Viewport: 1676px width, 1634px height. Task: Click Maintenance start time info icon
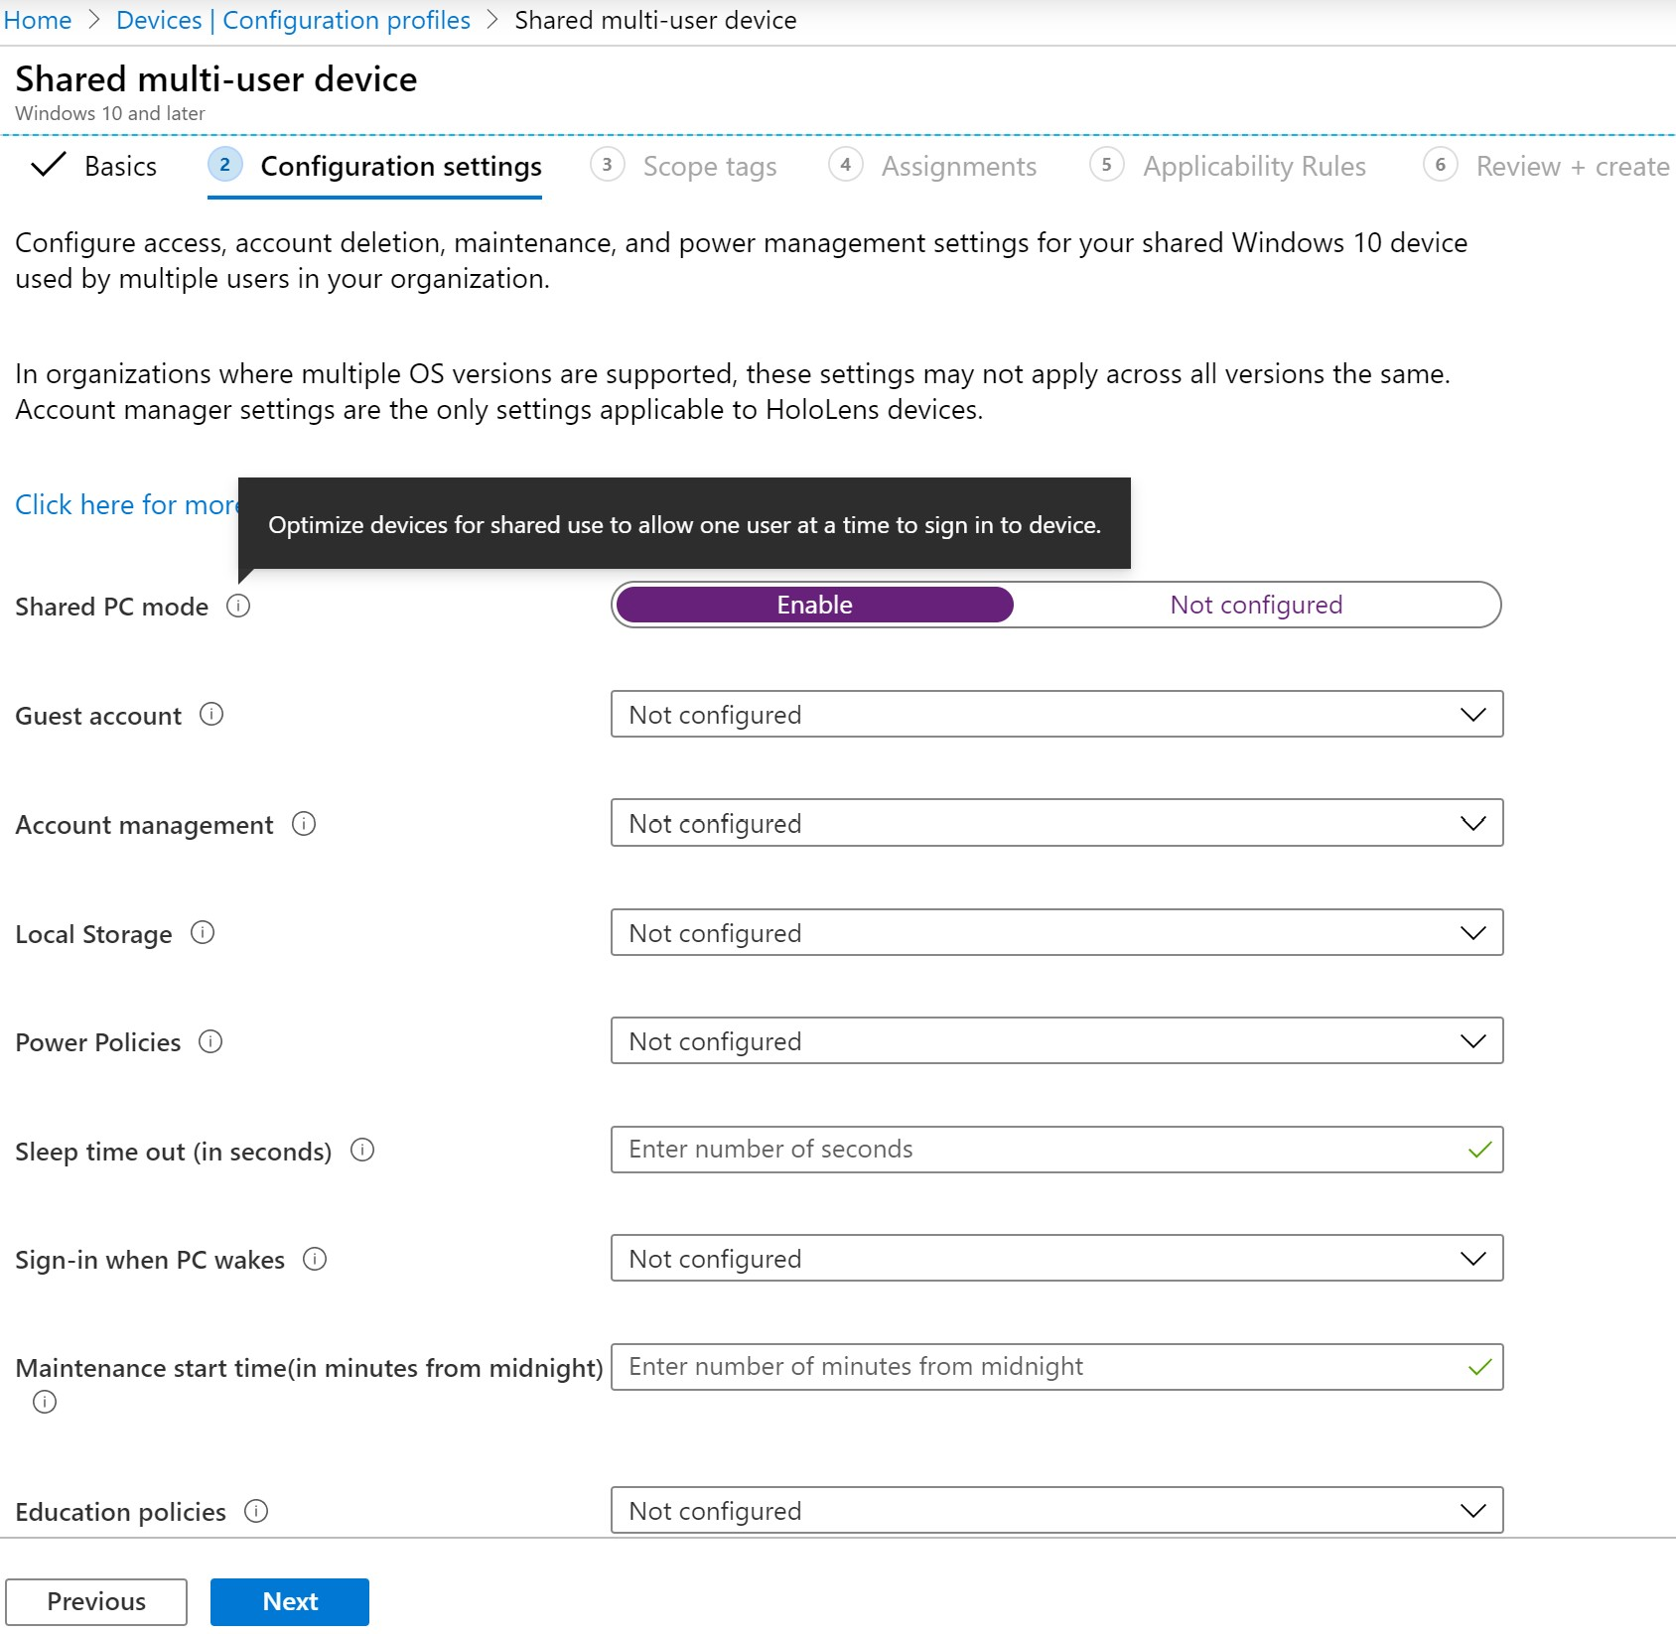tap(45, 1402)
